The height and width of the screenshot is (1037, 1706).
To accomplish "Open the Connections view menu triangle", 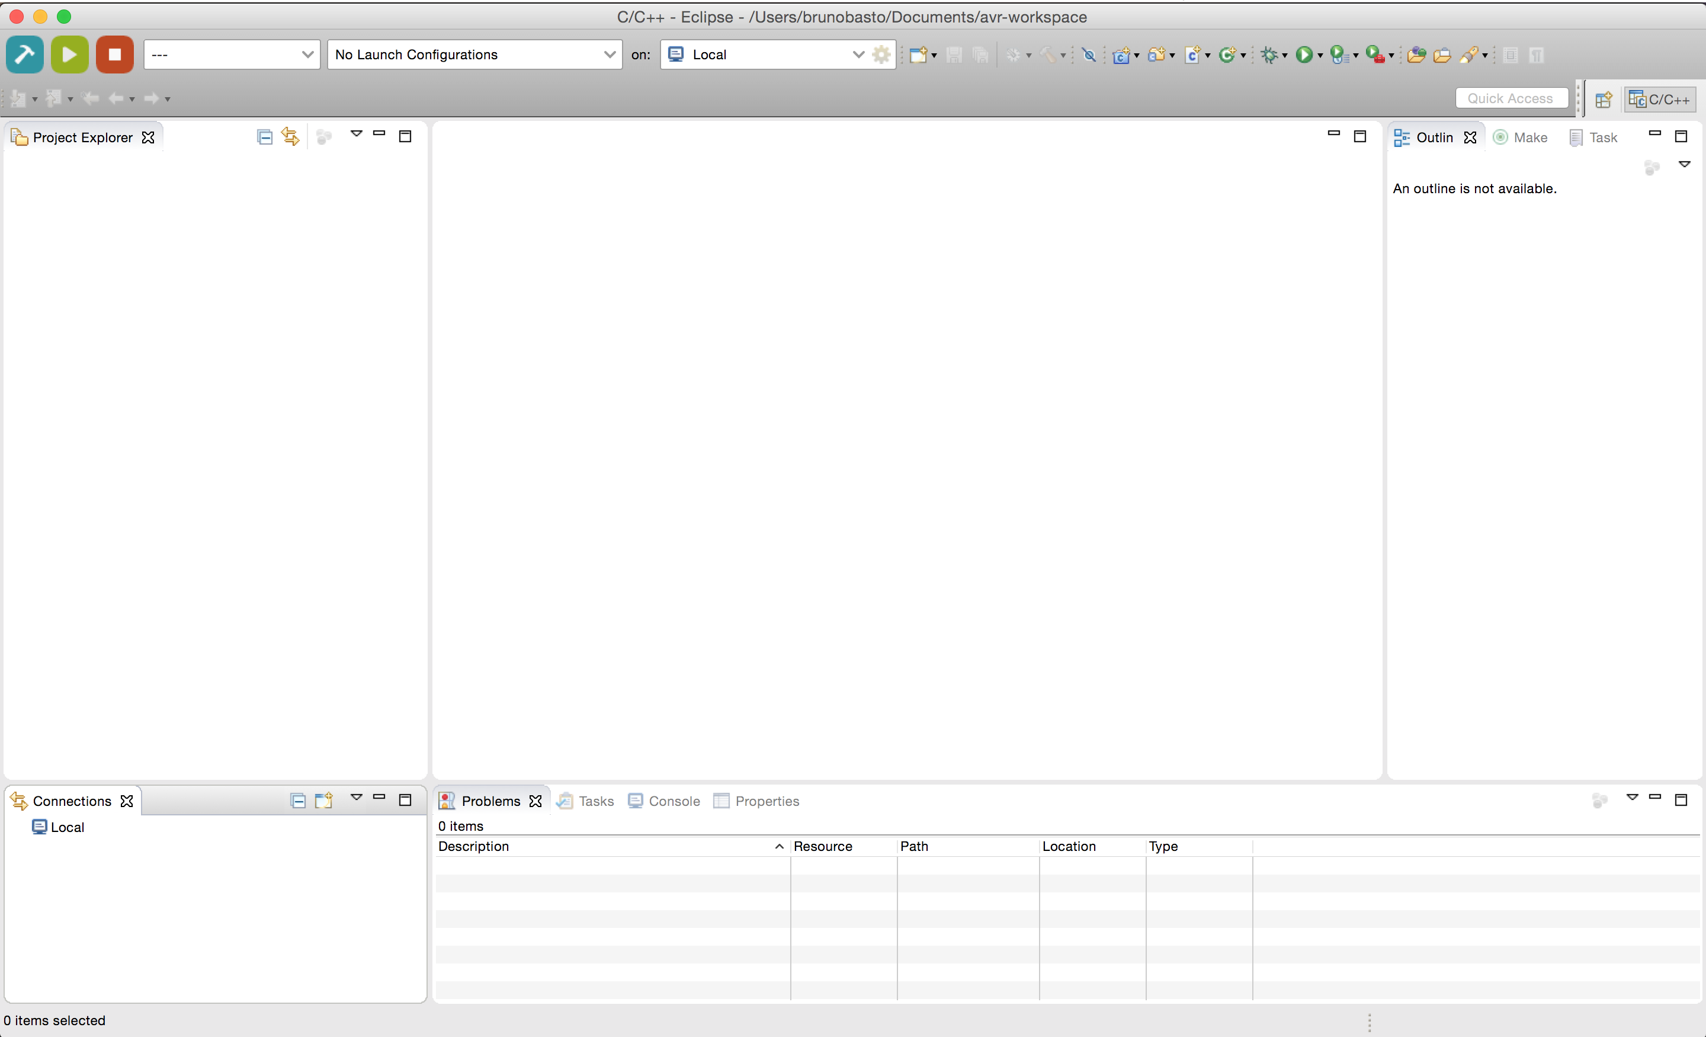I will 357,798.
